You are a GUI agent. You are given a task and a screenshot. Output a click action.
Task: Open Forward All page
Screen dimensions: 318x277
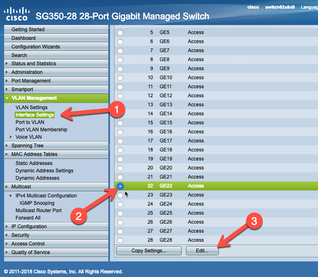pos(28,218)
